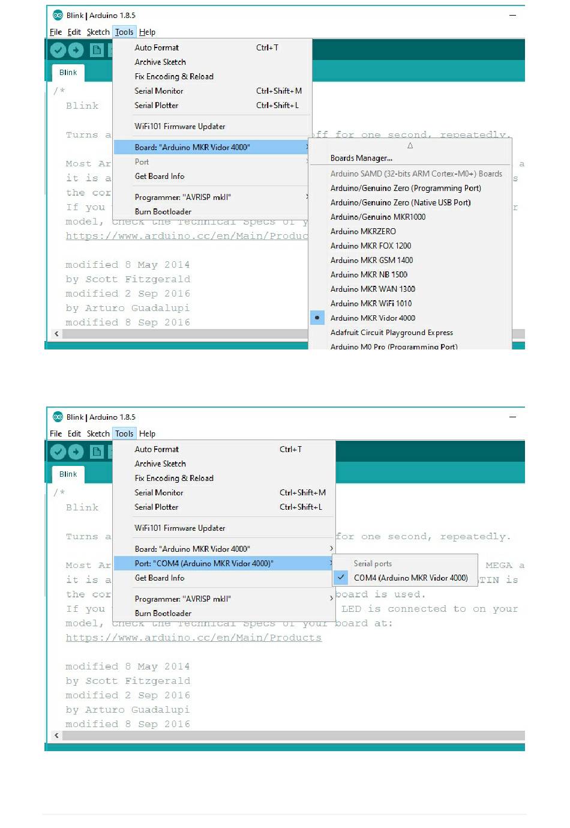
Task: Select the Adafruit Circuit Playground Express board
Action: (392, 332)
